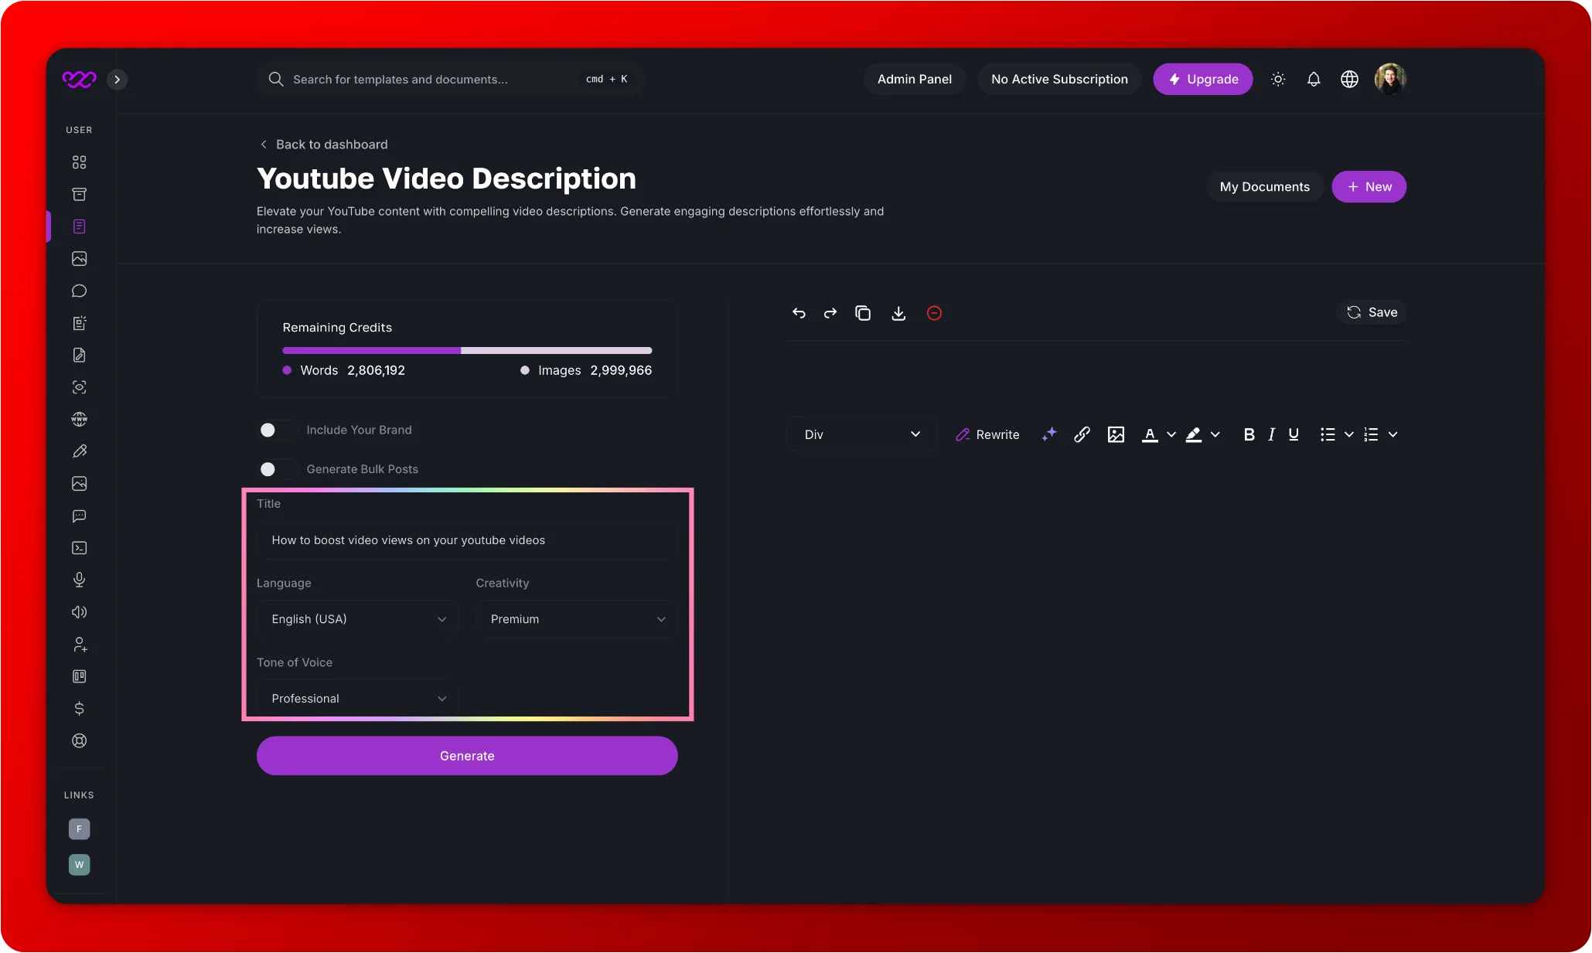The image size is (1592, 953).
Task: Expand the sidebar with the arrow button
Action: pos(118,79)
